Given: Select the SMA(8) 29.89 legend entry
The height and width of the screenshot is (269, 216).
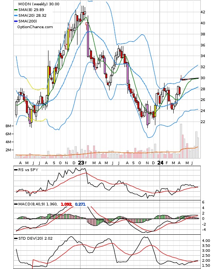Looking at the screenshot, I should (31, 10).
